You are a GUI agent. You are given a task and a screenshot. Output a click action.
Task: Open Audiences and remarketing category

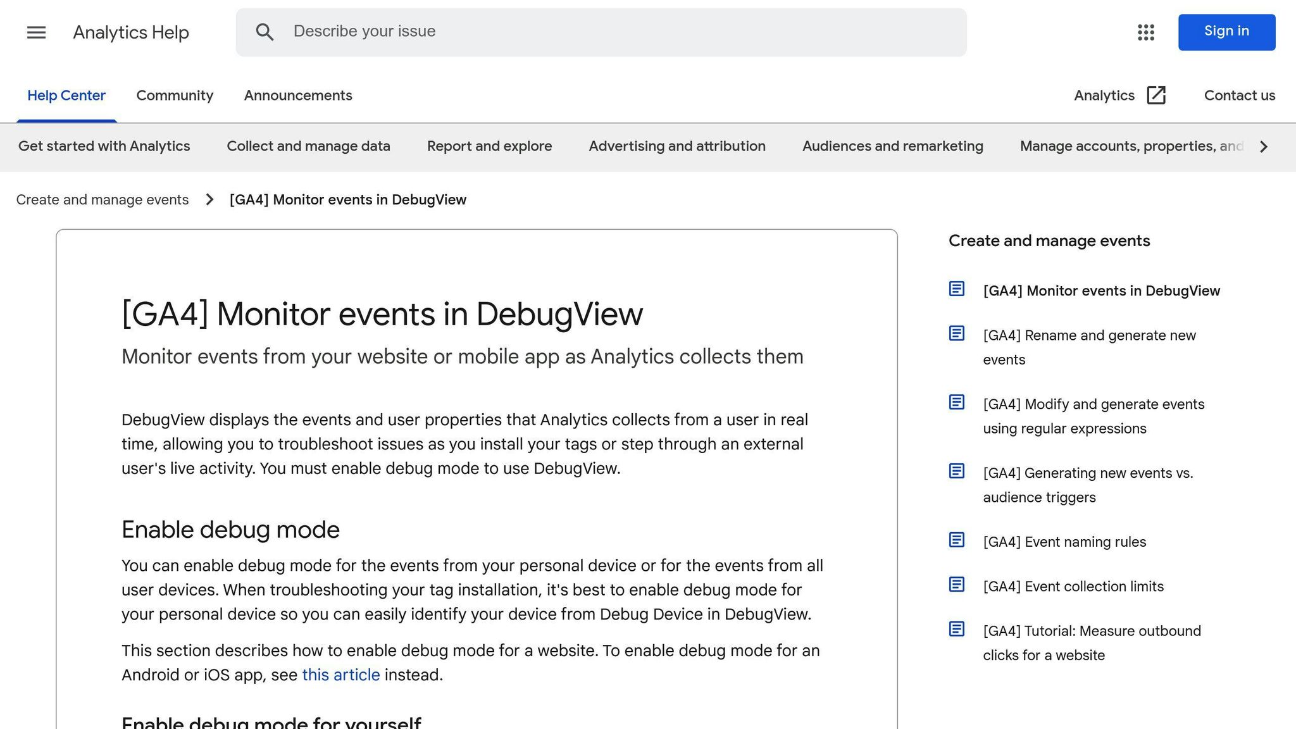(892, 146)
